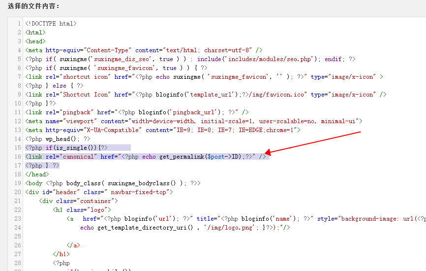Screen dimensions: 426x271
Task: Click the header div navbar-fixed-top line
Action: [99, 192]
